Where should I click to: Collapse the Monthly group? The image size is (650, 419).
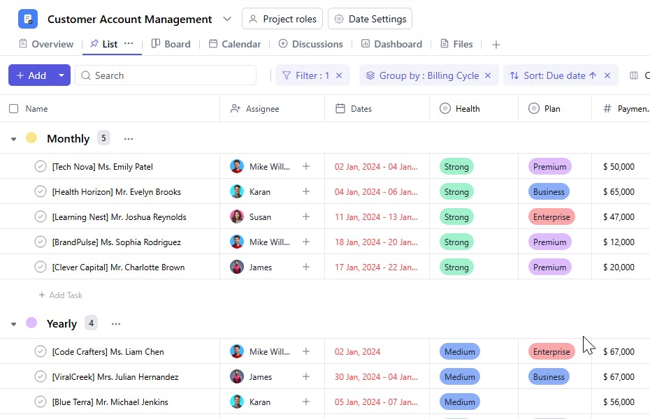(x=13, y=139)
